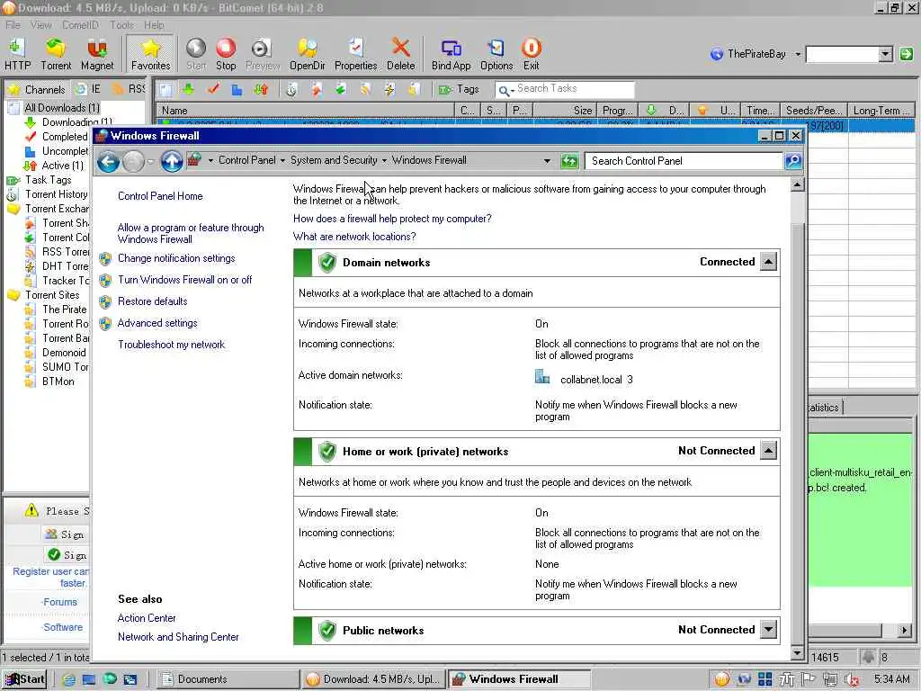This screenshot has width=921, height=691.
Task: Open the System and Security breadcrumb dropdown arrow
Action: coord(384,160)
